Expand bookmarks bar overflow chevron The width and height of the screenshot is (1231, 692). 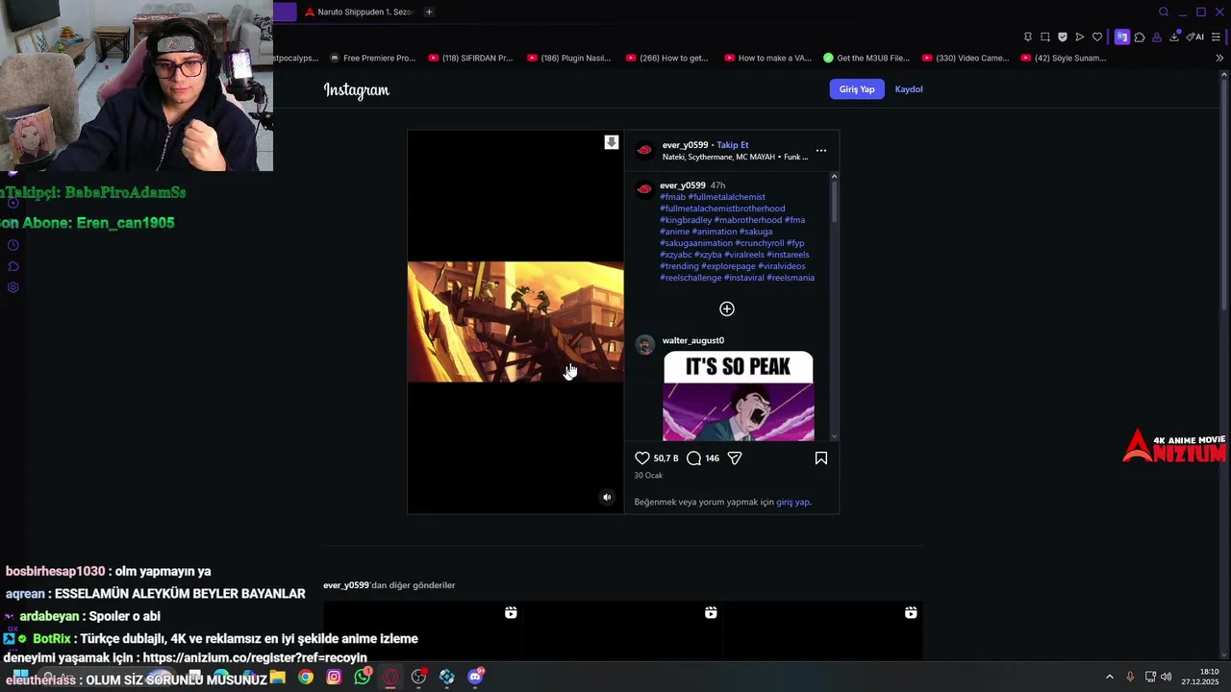(1219, 58)
